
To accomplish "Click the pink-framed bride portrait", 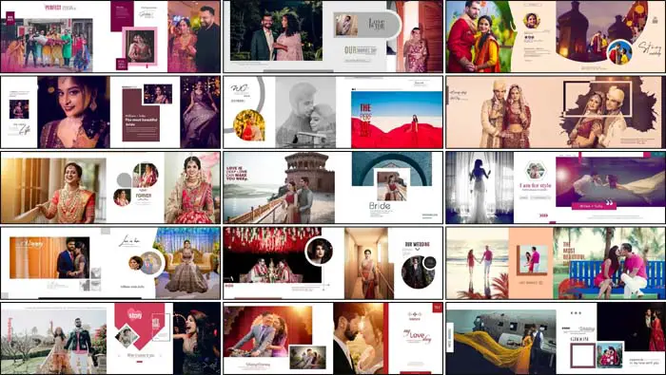I will [140, 47].
